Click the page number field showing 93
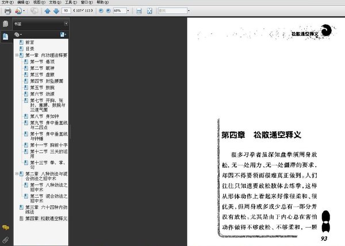The height and width of the screenshot is (246, 345). click(x=66, y=10)
